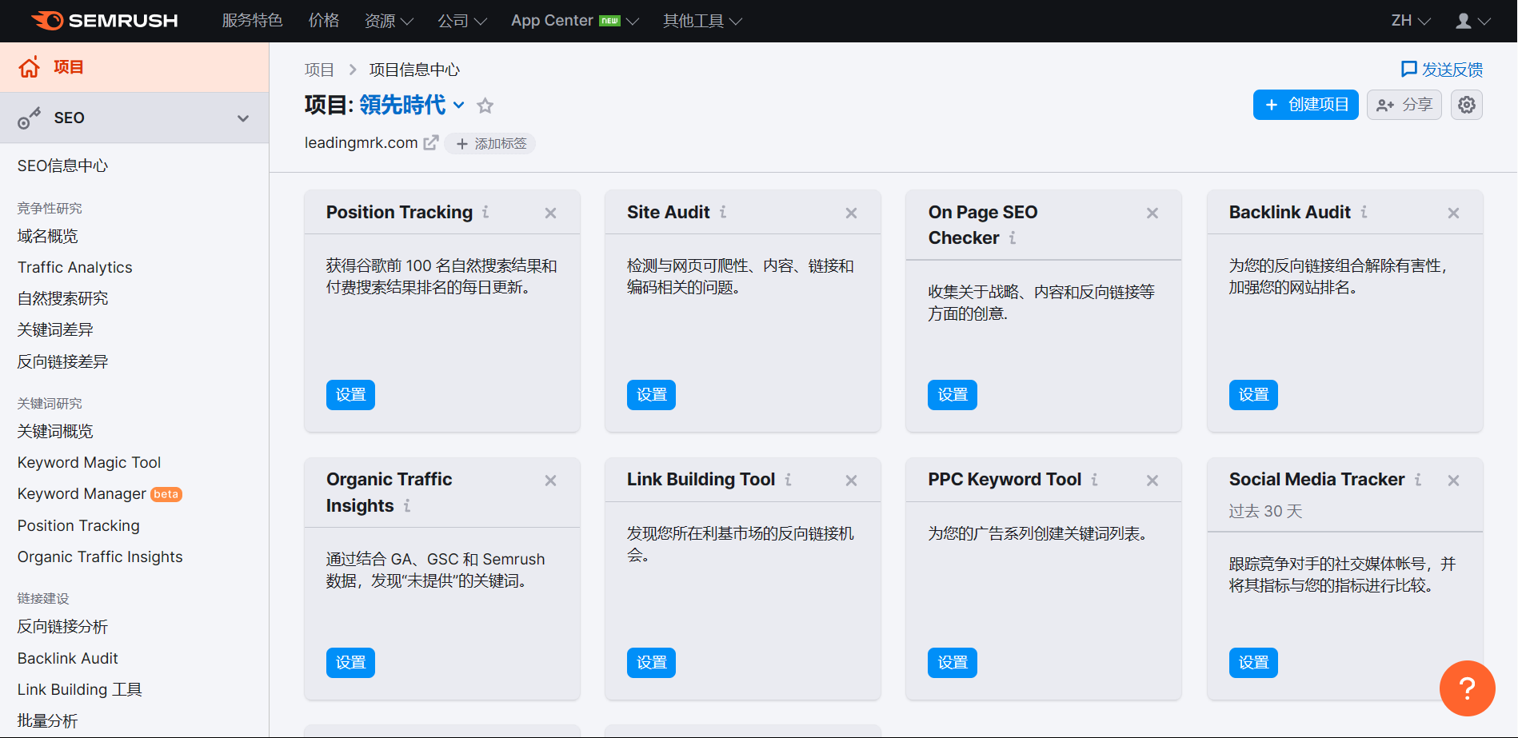Show info icon for Site Audit card
The image size is (1518, 738).
[723, 212]
